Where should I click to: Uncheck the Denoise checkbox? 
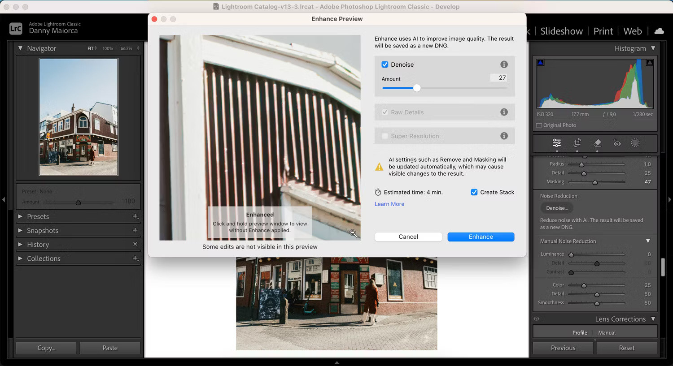pyautogui.click(x=385, y=65)
